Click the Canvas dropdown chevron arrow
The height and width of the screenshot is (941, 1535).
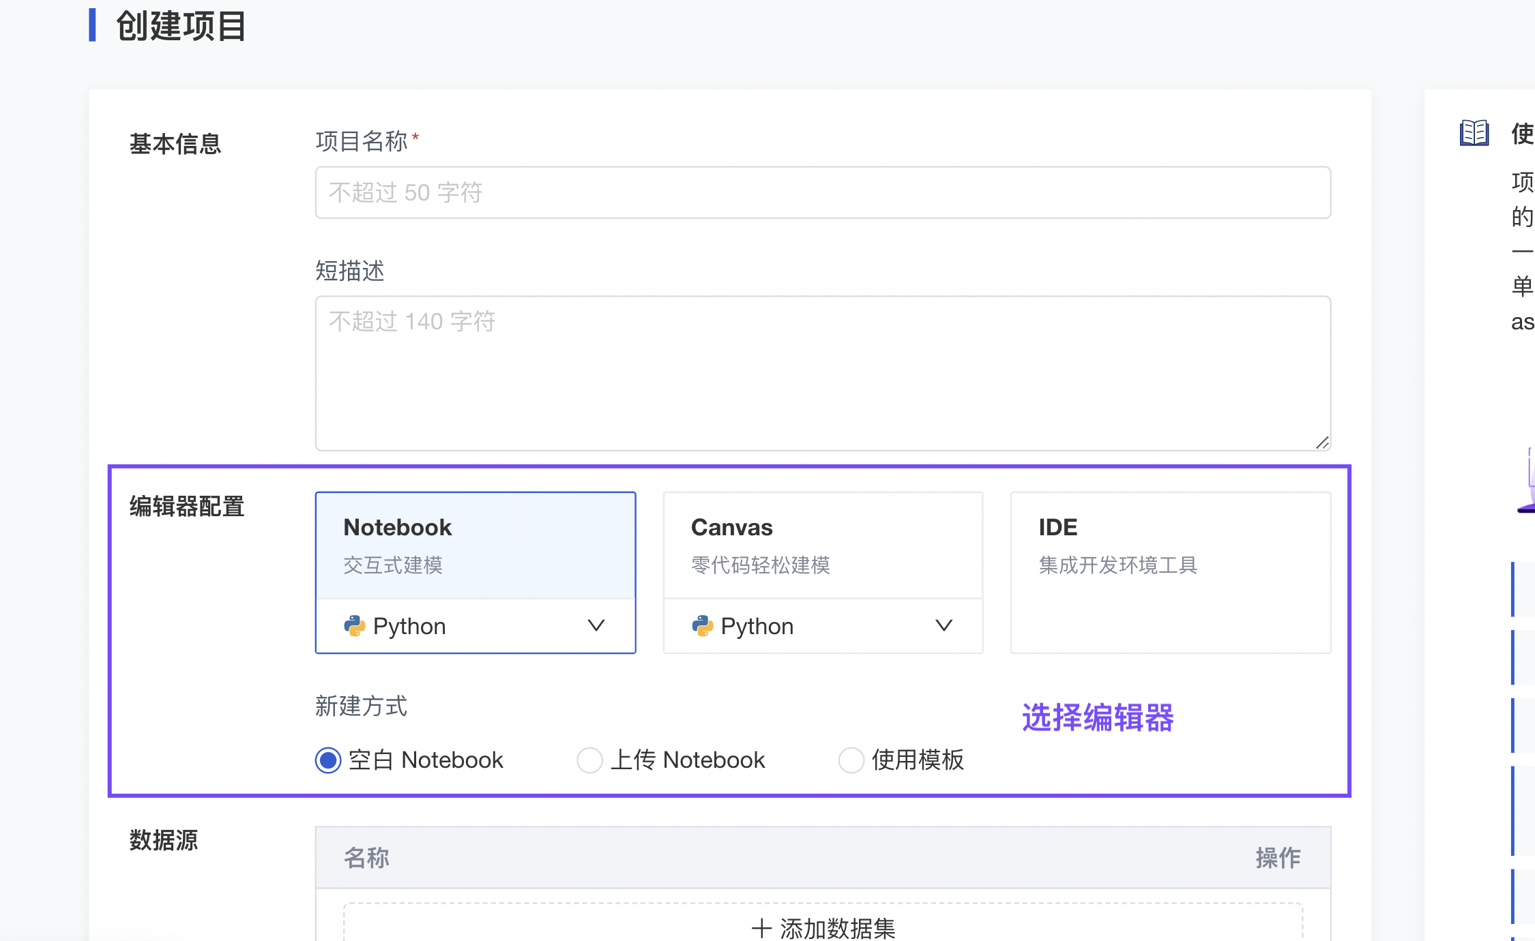click(944, 625)
